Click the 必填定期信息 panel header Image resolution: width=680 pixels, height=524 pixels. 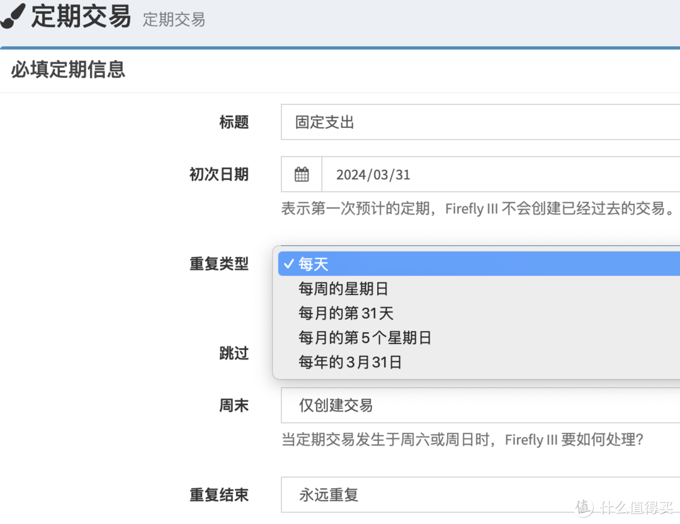[x=68, y=69]
